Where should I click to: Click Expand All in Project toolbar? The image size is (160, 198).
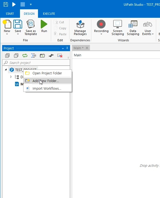point(7,56)
